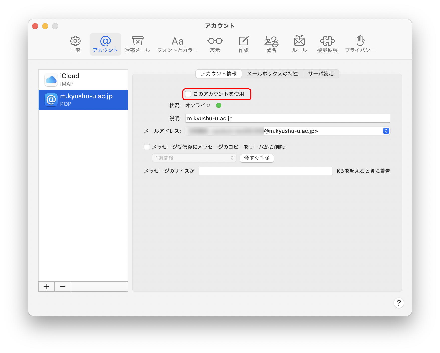Open プライバシー hand preferences
The image size is (440, 353).
point(360,44)
